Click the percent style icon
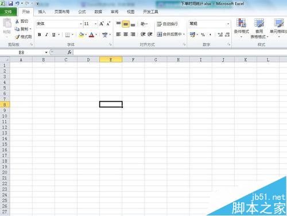The image size is (287, 216). (x=203, y=34)
